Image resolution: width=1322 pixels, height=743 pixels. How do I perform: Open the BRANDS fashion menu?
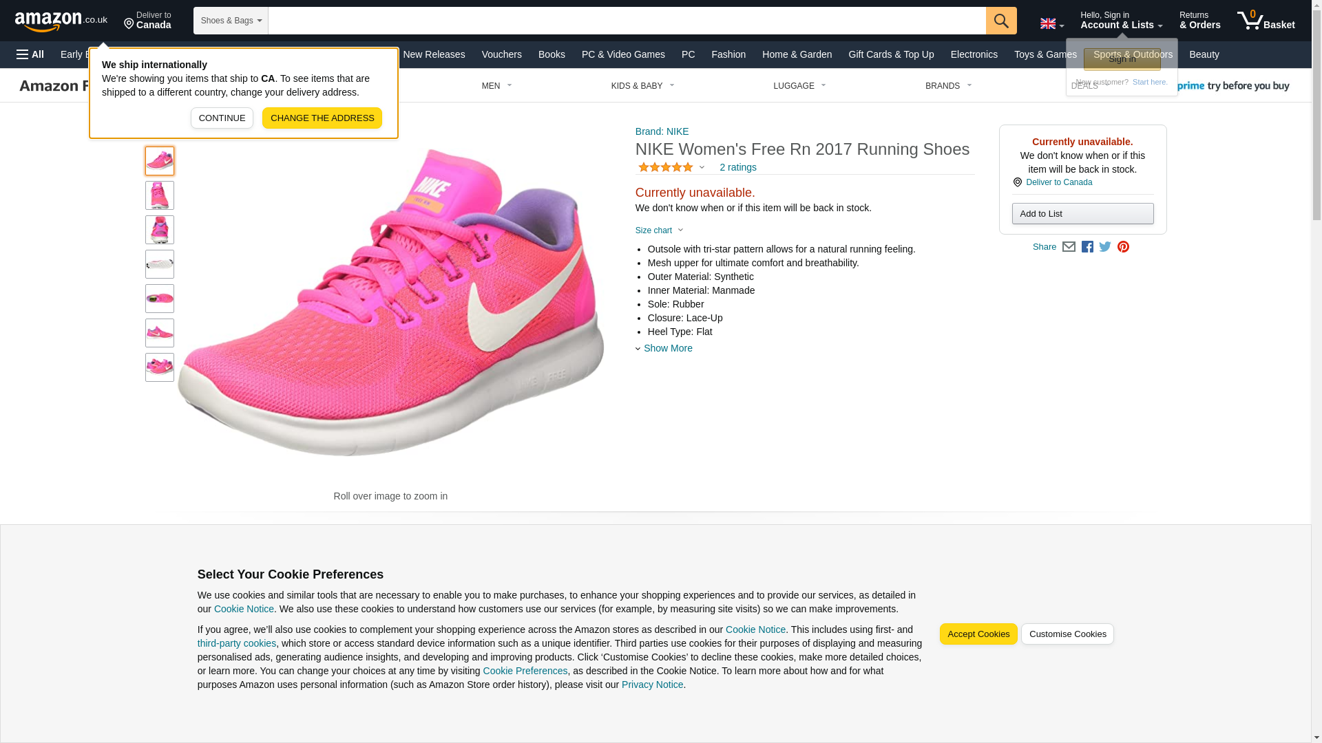tap(947, 86)
